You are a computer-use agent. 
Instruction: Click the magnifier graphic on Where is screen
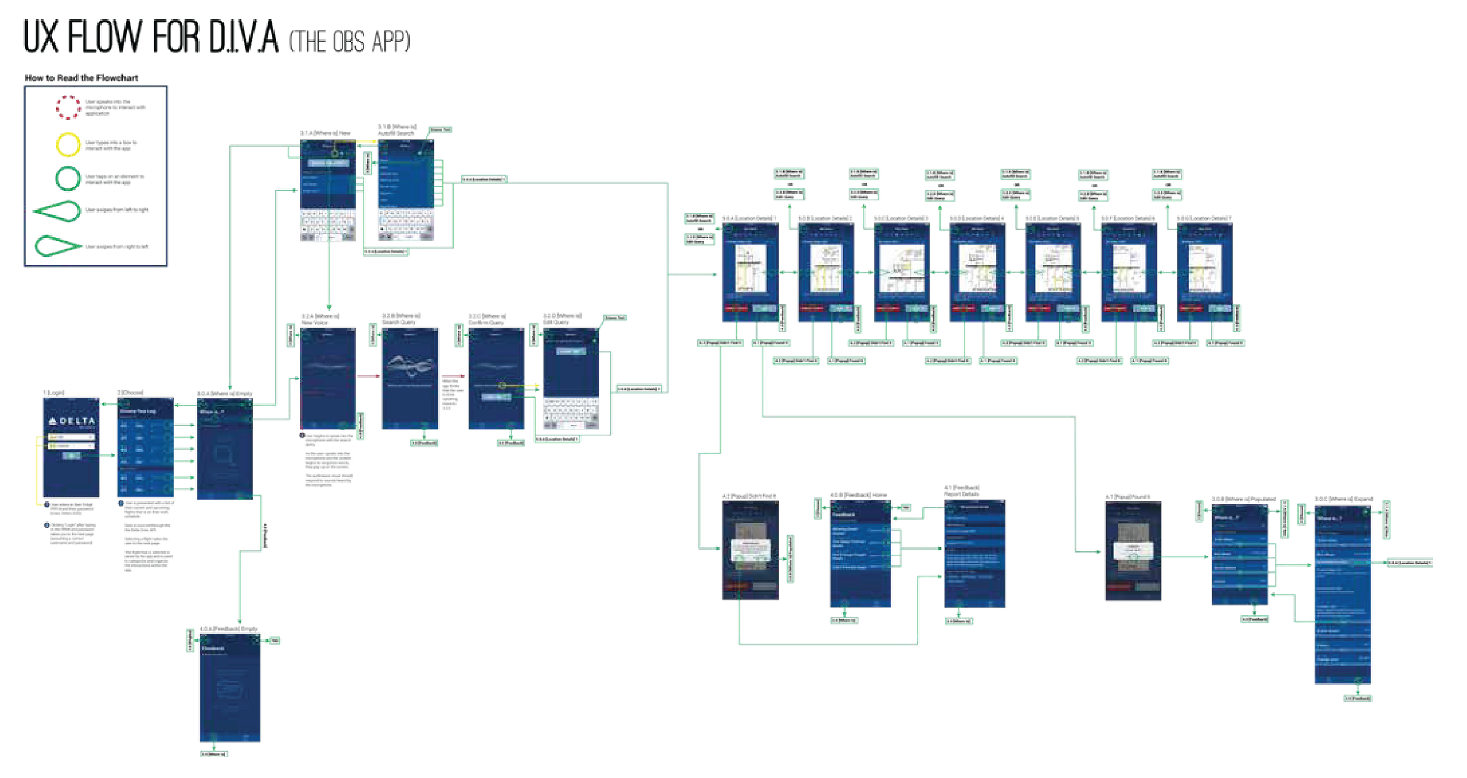coord(224,456)
